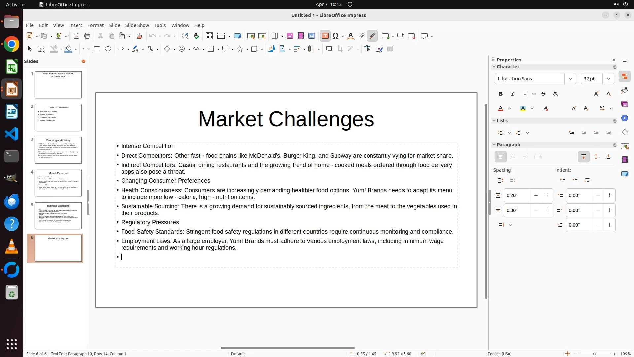Viewport: 634px width, 357px height.
Task: Toggle Italic in the Properties sidebar
Action: coord(512,94)
